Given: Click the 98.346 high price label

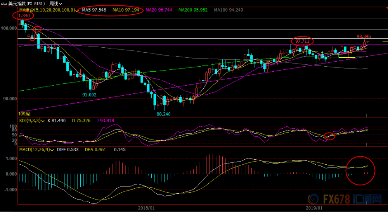Looking at the screenshot, I should 364,36.
